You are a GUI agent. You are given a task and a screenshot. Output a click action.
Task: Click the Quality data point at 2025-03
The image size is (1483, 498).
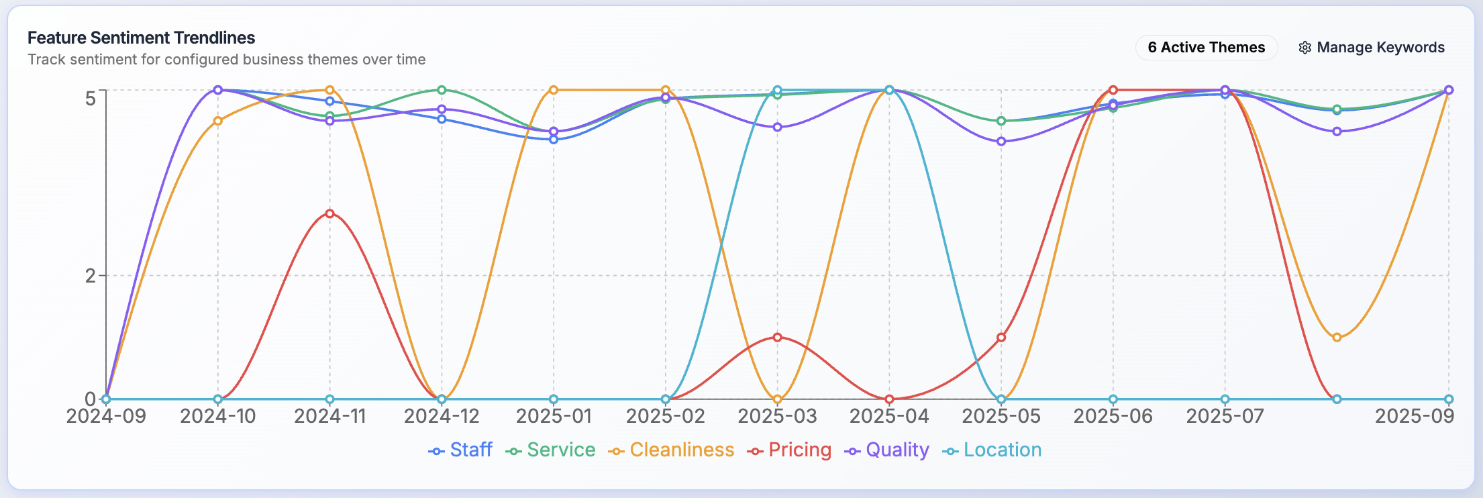[777, 127]
